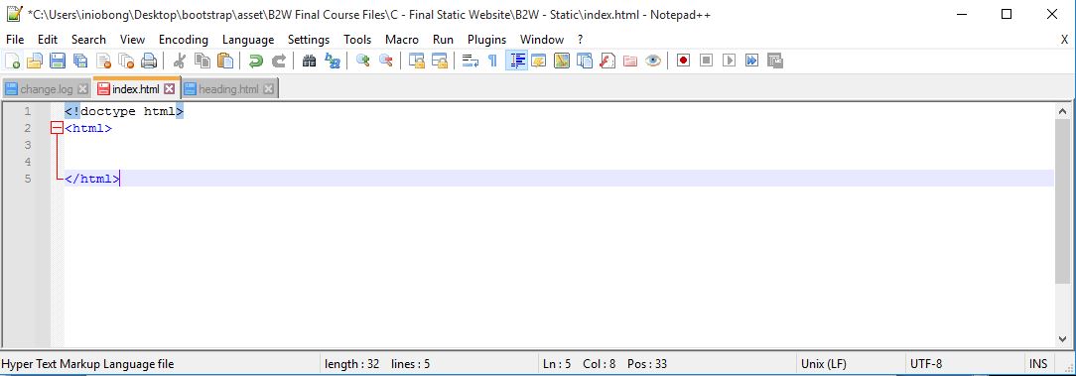Click the Close All toolbar icon

point(126,62)
